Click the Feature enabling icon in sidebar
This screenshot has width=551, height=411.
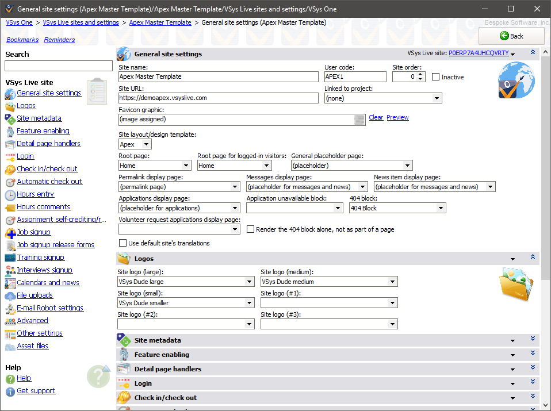(10, 131)
